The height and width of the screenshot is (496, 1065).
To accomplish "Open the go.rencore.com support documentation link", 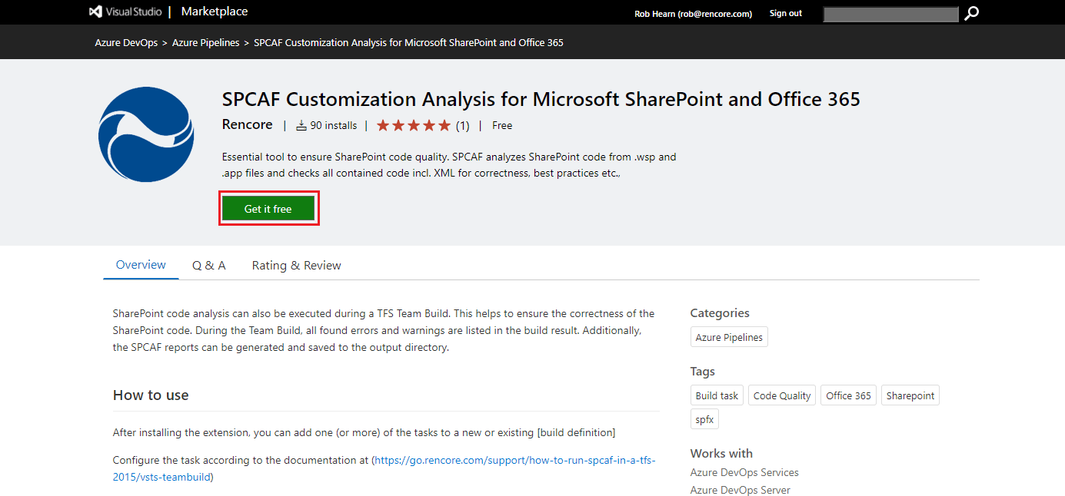I will (384, 468).
